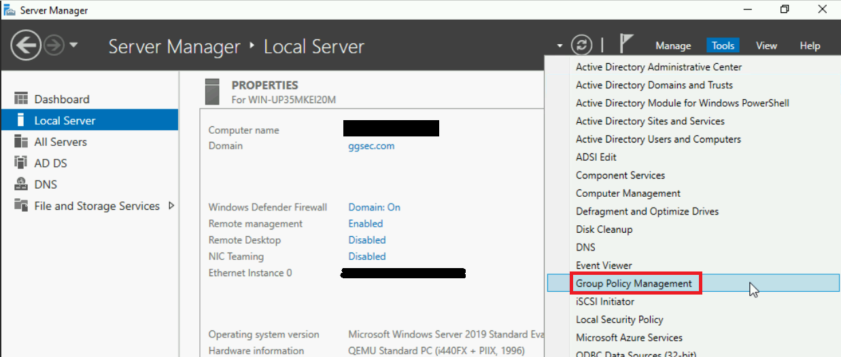This screenshot has height=357, width=841.
Task: Open the View menu
Action: coord(766,46)
